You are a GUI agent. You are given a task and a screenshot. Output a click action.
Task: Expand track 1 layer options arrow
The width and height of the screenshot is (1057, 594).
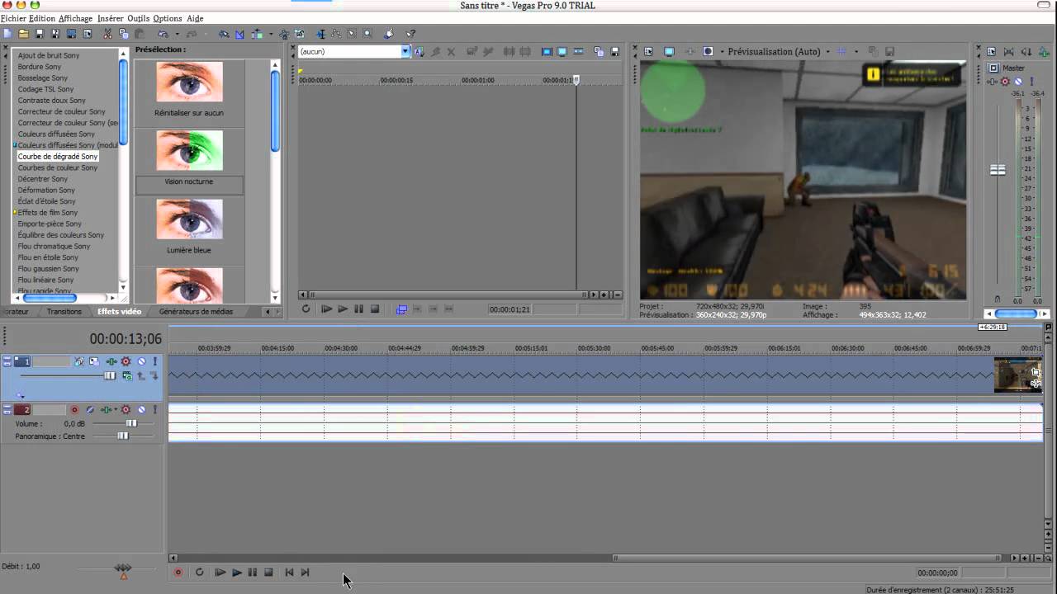point(20,395)
